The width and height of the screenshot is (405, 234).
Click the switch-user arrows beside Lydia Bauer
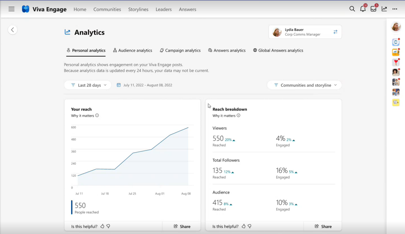pos(335,32)
